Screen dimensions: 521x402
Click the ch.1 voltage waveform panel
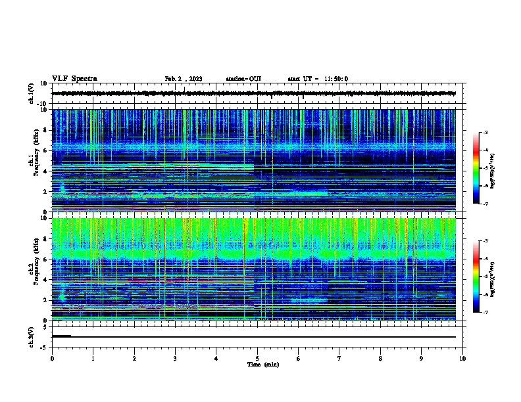pyautogui.click(x=257, y=93)
